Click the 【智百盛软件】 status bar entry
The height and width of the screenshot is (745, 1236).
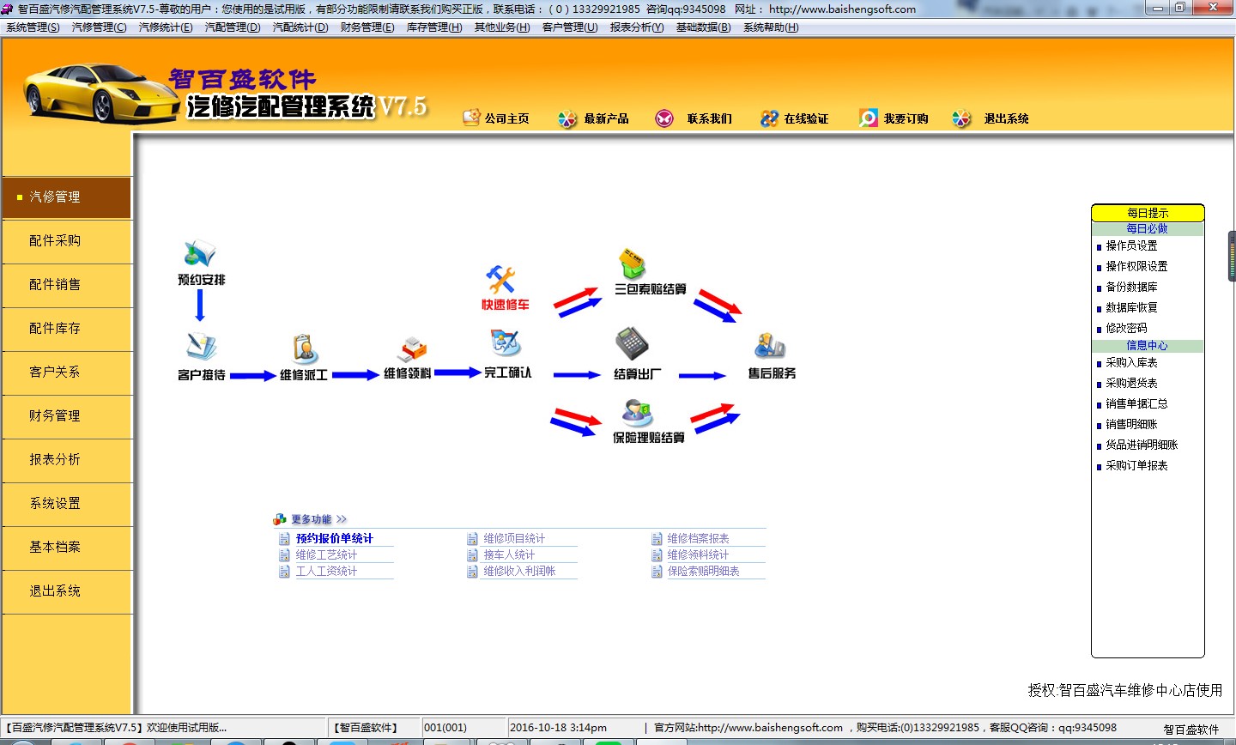tap(374, 728)
